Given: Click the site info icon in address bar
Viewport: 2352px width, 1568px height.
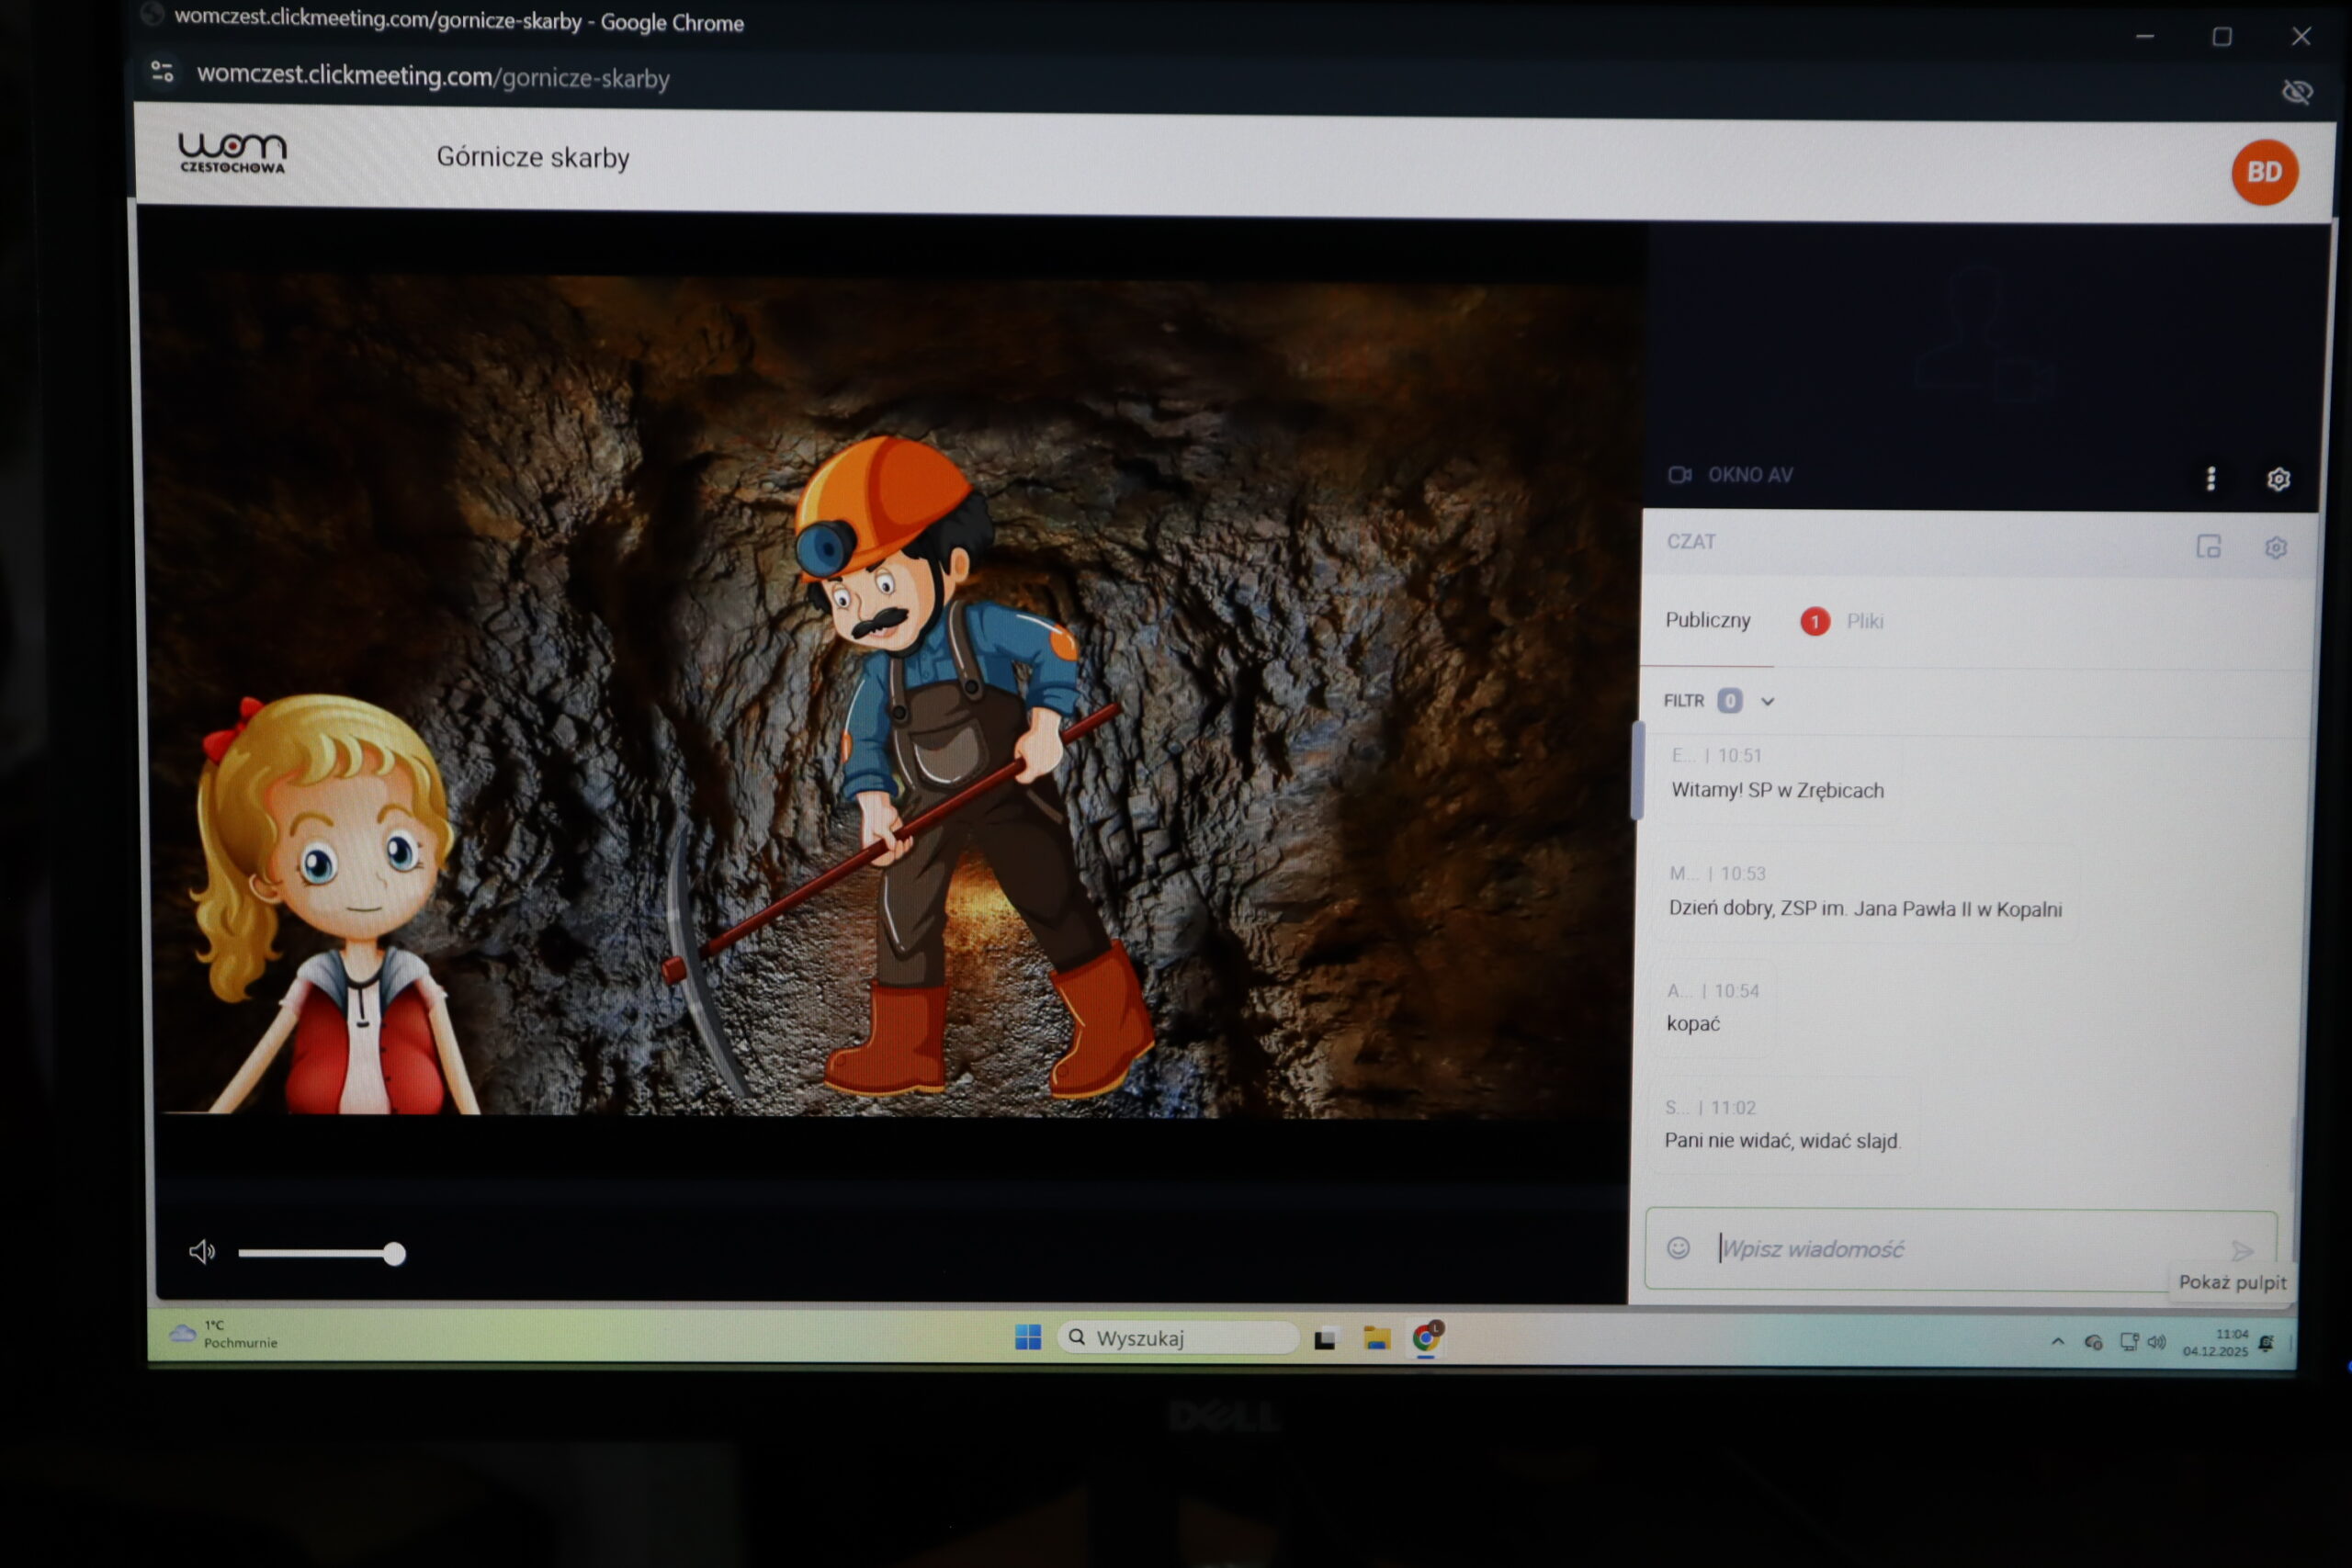Looking at the screenshot, I should tap(162, 72).
